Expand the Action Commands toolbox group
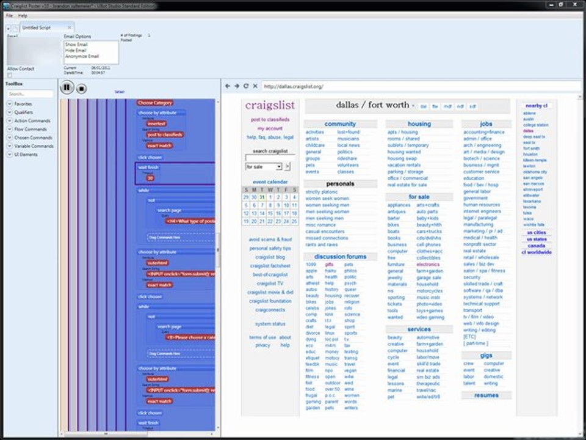 pyautogui.click(x=10, y=120)
